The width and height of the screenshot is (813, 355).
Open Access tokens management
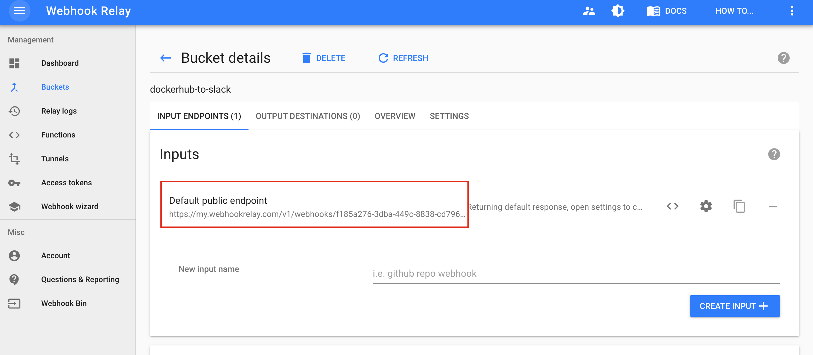66,183
